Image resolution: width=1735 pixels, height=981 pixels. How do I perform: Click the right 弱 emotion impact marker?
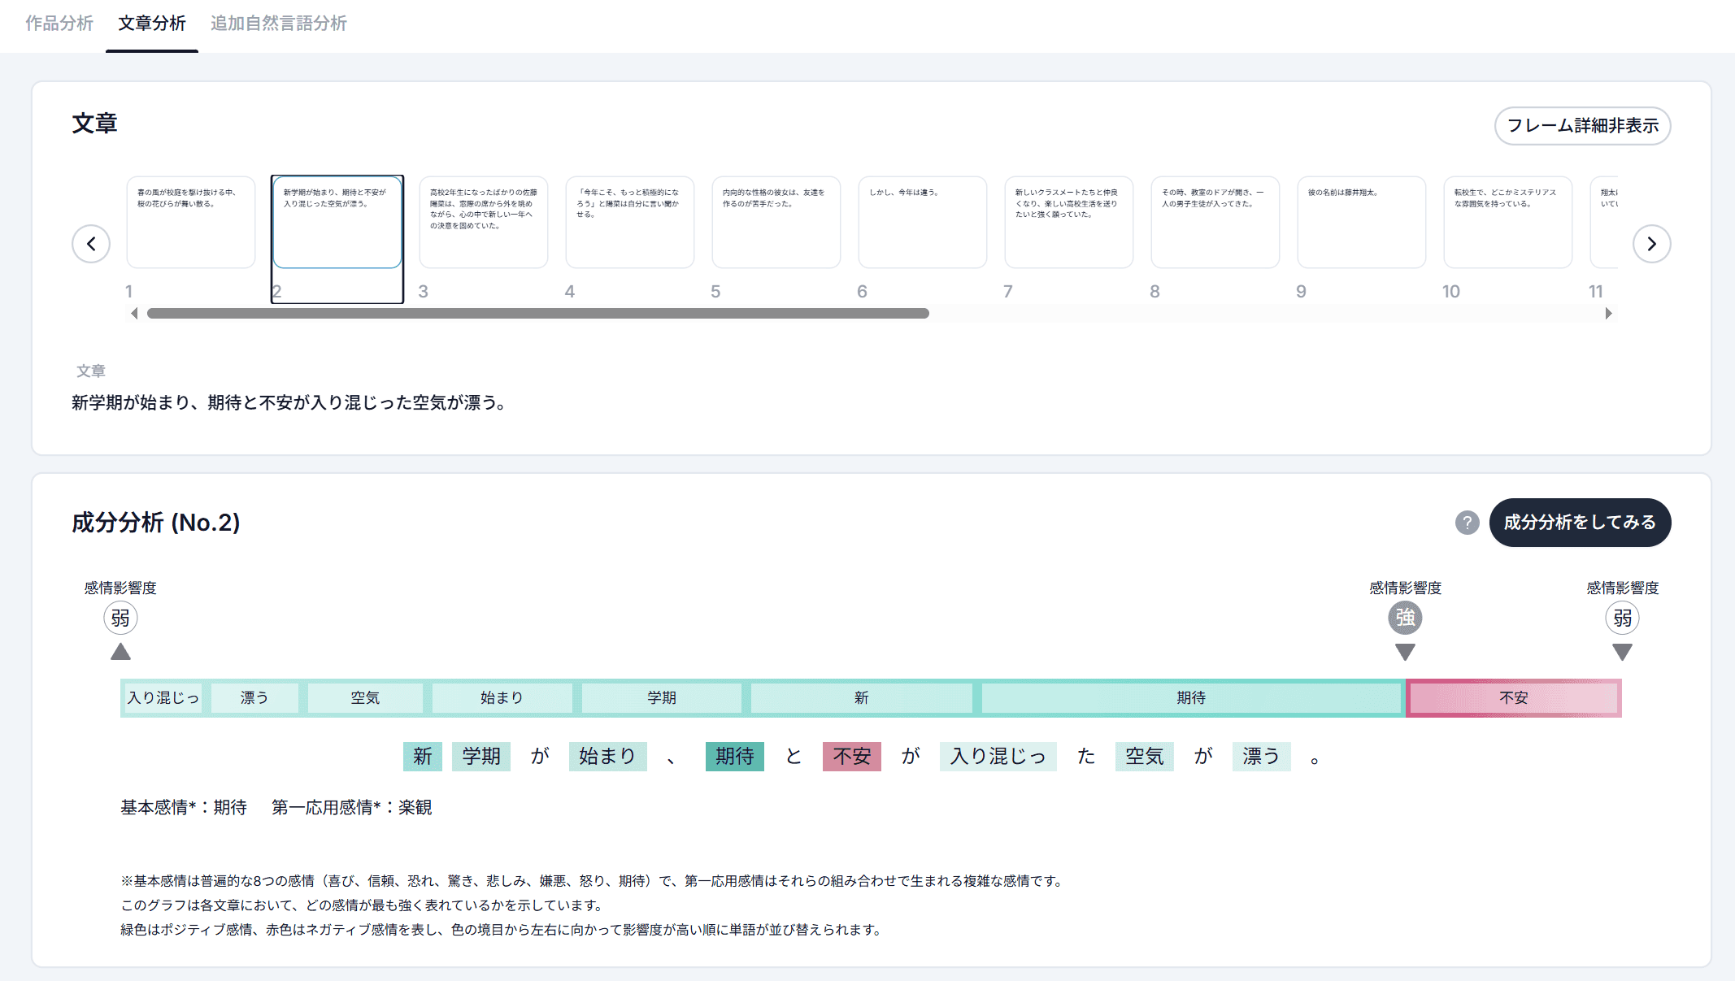tap(1622, 619)
